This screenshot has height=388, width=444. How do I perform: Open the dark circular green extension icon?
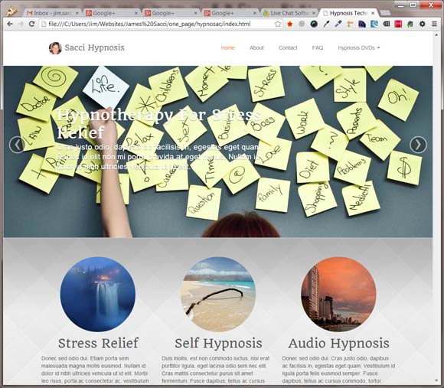tap(314, 24)
